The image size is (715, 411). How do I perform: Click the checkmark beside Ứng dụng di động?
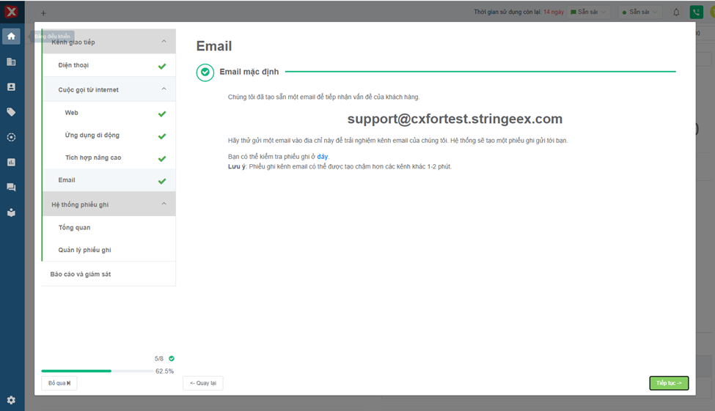[x=162, y=136]
